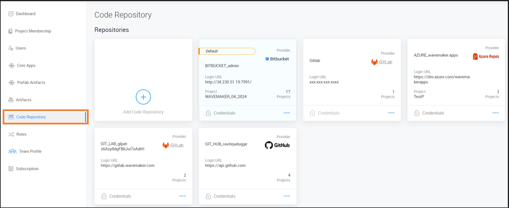Click Gitlab repository name text

click(315, 60)
